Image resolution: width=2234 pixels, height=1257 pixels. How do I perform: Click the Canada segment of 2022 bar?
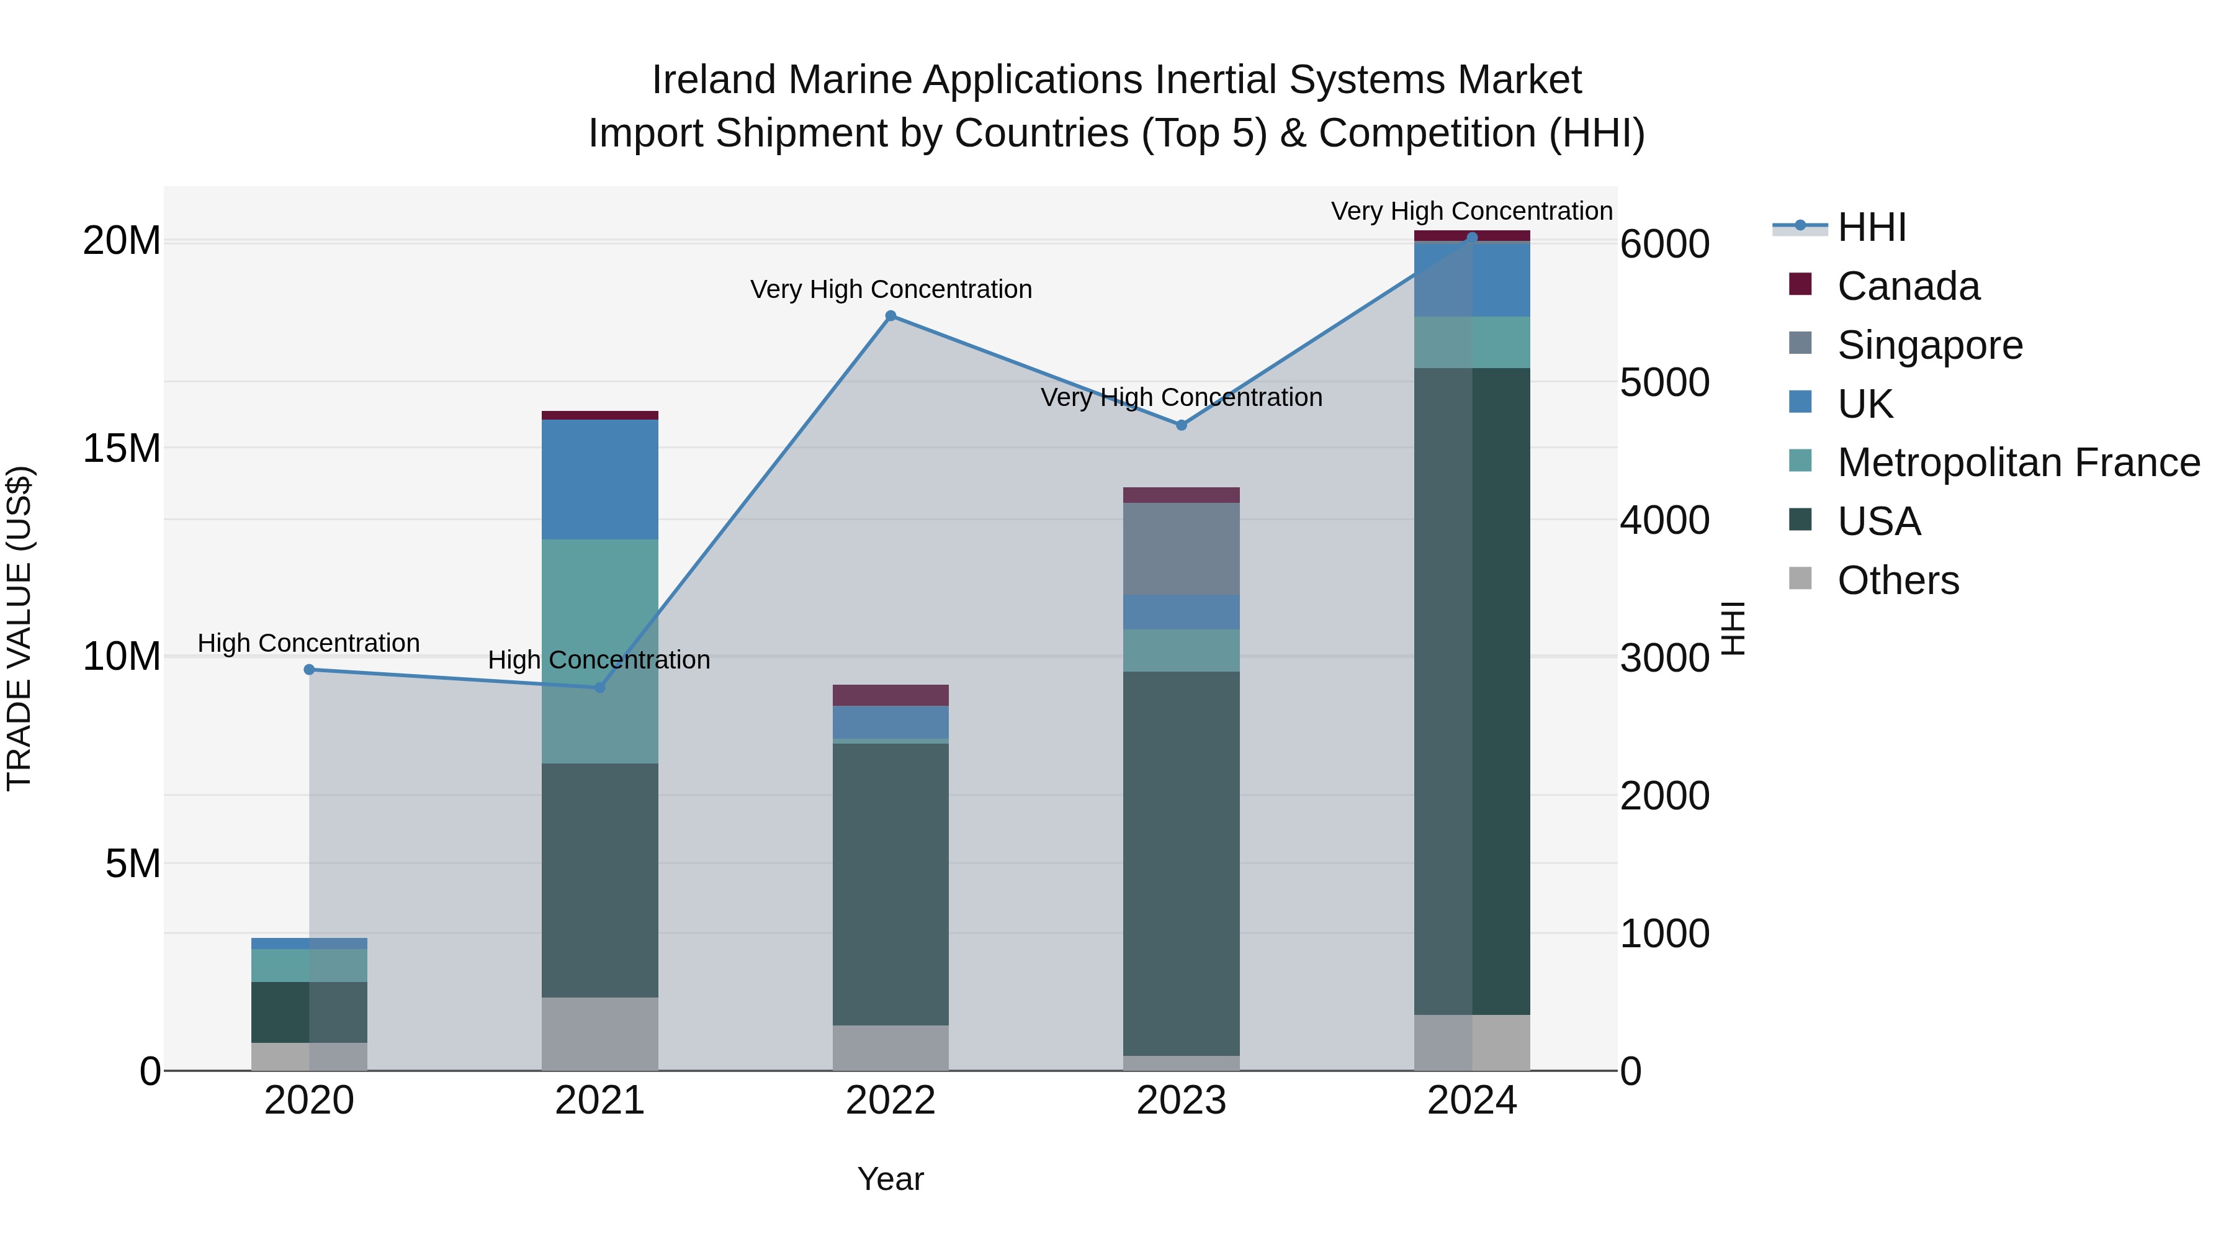pyautogui.click(x=890, y=696)
